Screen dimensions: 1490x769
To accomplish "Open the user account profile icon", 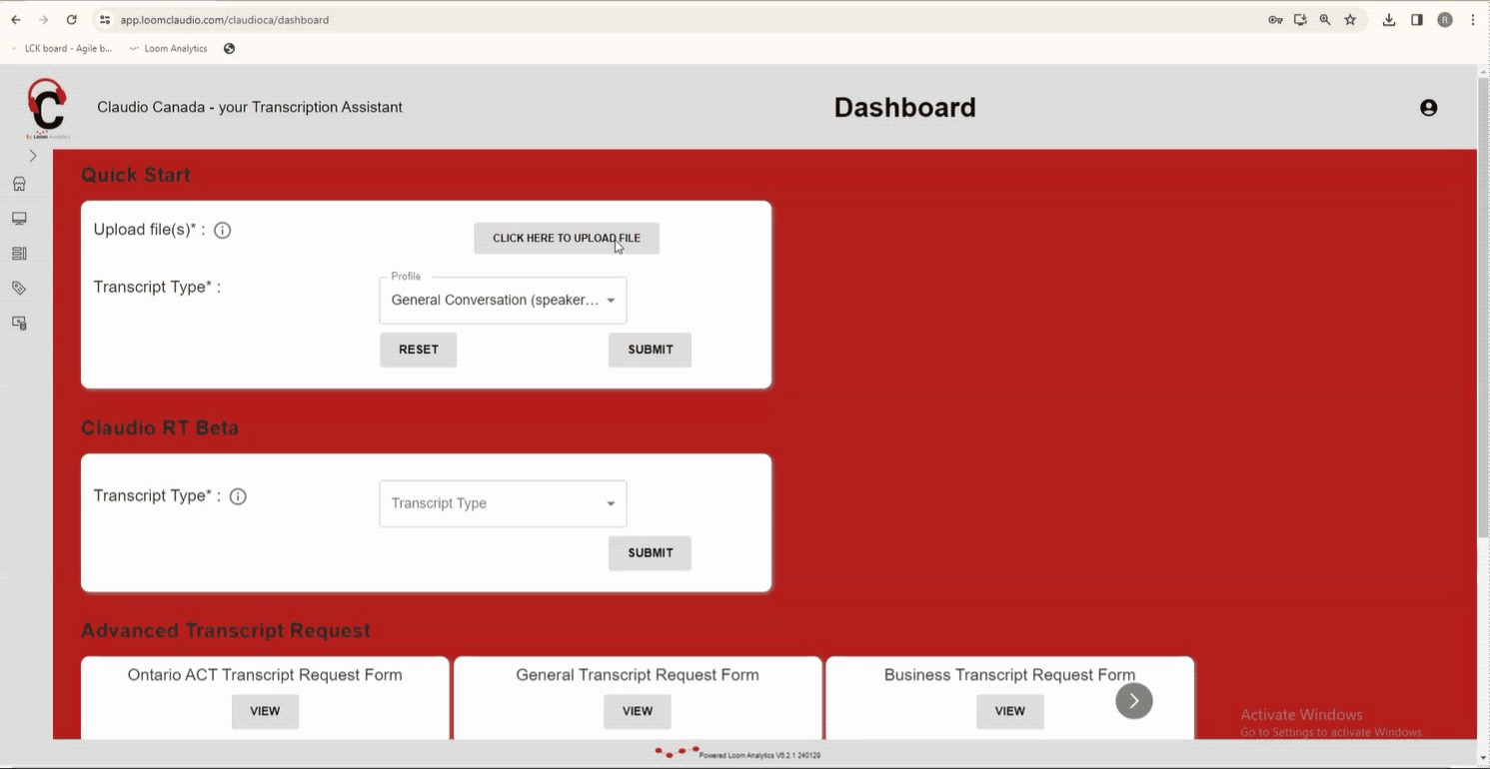I will tap(1429, 108).
